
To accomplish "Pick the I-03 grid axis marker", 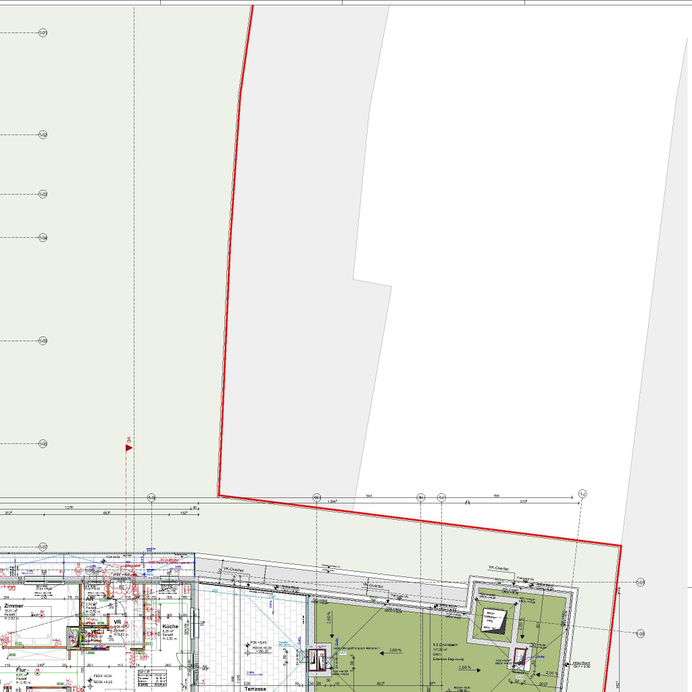I will pos(43,194).
